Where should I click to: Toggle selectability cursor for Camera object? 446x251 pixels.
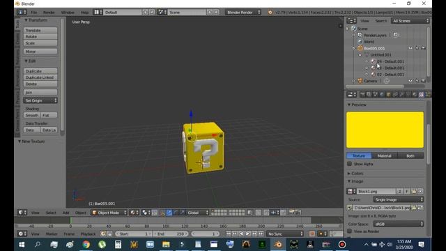point(417,81)
